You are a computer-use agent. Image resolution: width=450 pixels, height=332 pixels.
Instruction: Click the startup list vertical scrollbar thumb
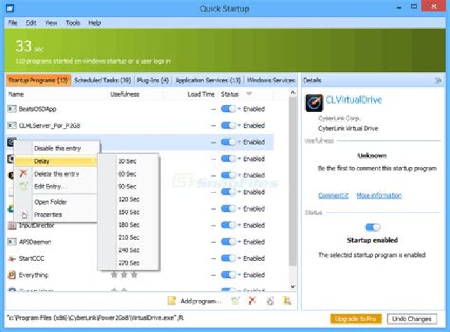point(292,182)
